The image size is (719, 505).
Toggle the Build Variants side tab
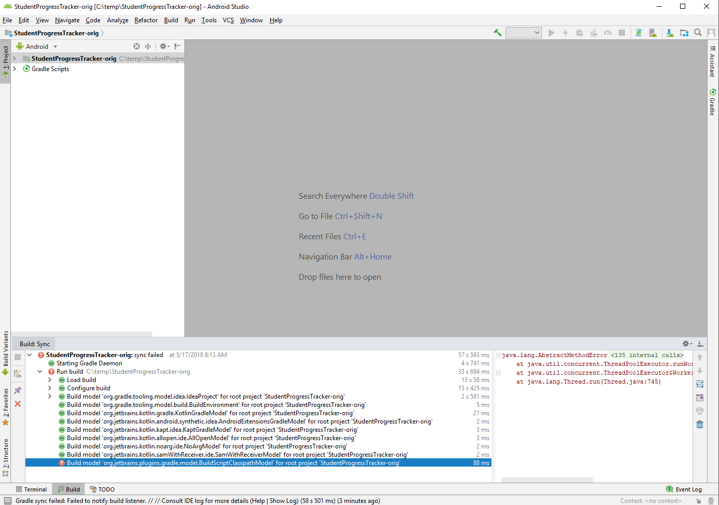coord(5,352)
